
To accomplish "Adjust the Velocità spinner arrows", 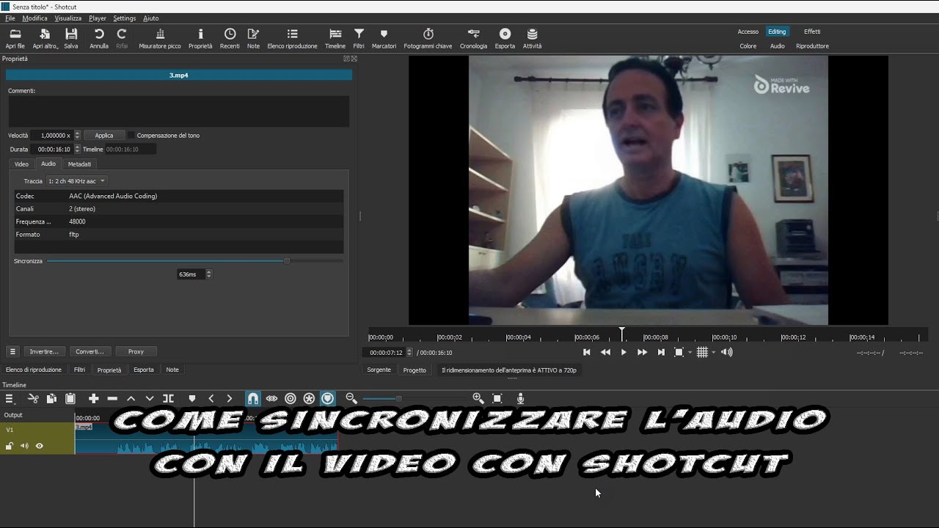I will coord(77,135).
